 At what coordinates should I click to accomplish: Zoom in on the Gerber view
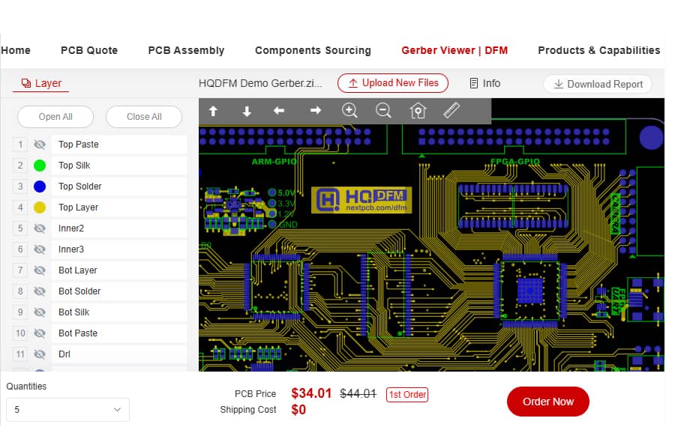coord(349,111)
